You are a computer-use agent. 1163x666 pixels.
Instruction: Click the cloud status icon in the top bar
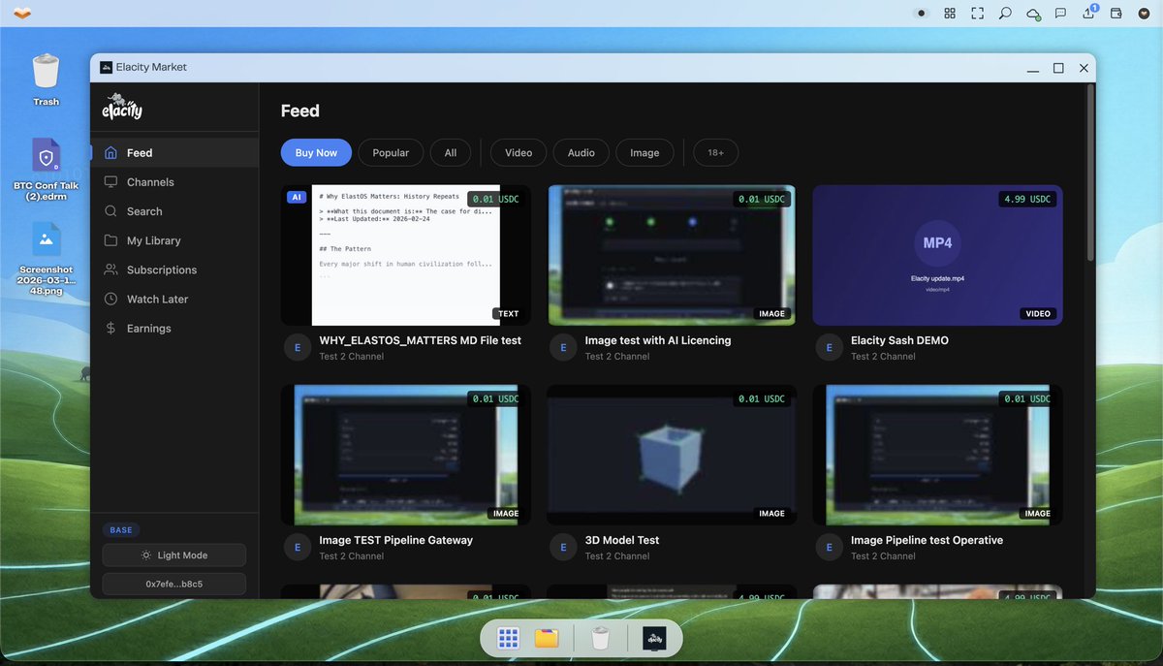coord(1033,14)
